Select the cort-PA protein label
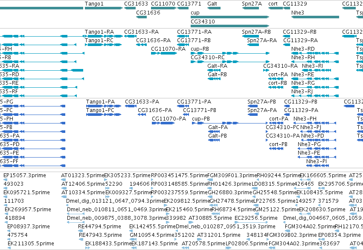The image size is (363, 250). point(279,119)
